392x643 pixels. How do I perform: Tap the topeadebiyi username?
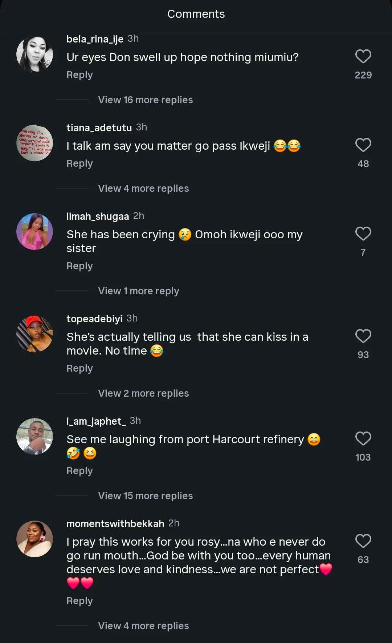94,319
